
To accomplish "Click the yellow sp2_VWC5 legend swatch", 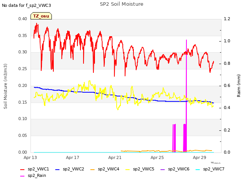I will [x=128, y=170].
